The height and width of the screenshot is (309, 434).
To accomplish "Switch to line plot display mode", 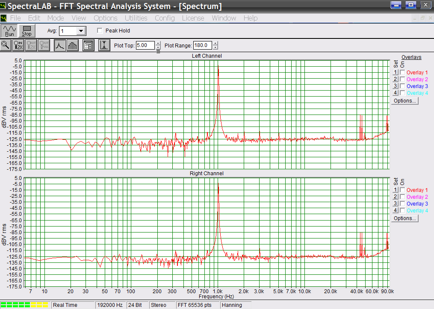I will 60,45.
